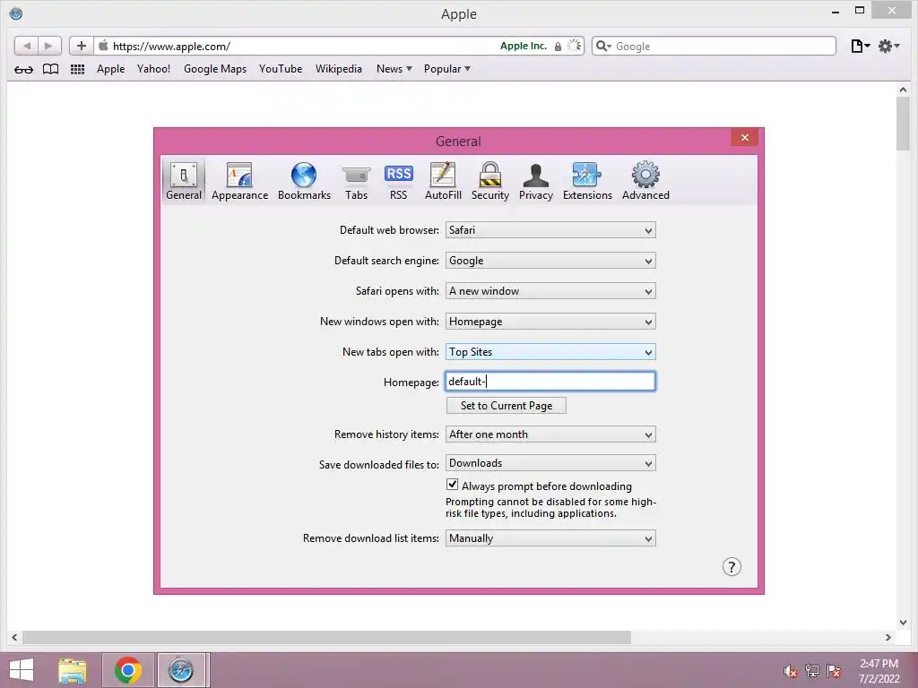This screenshot has height=688, width=918.
Task: Open the Windows Start button
Action: click(22, 670)
